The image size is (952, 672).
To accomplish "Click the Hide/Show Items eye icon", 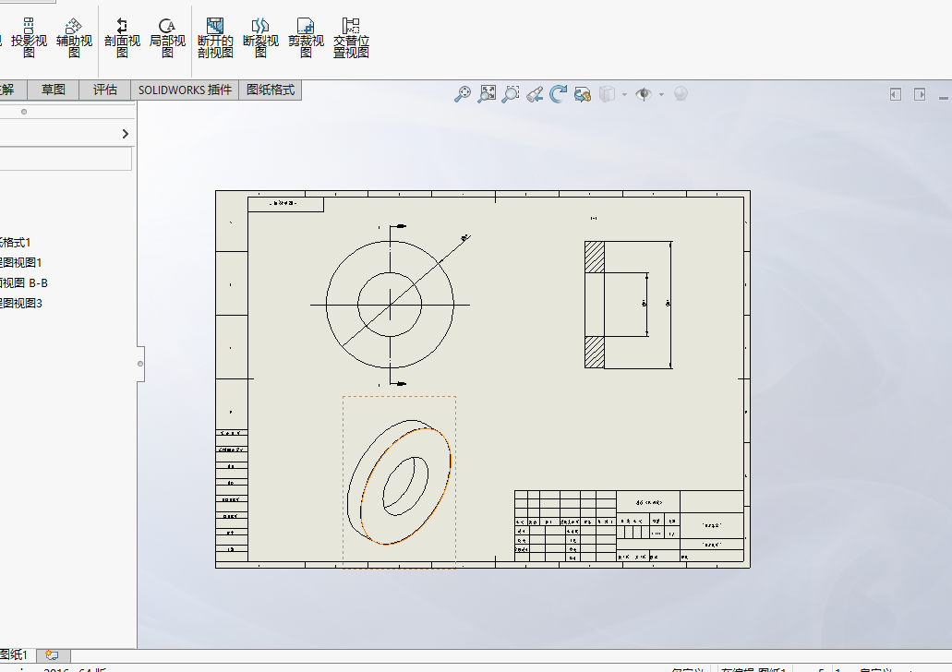I will click(x=644, y=94).
